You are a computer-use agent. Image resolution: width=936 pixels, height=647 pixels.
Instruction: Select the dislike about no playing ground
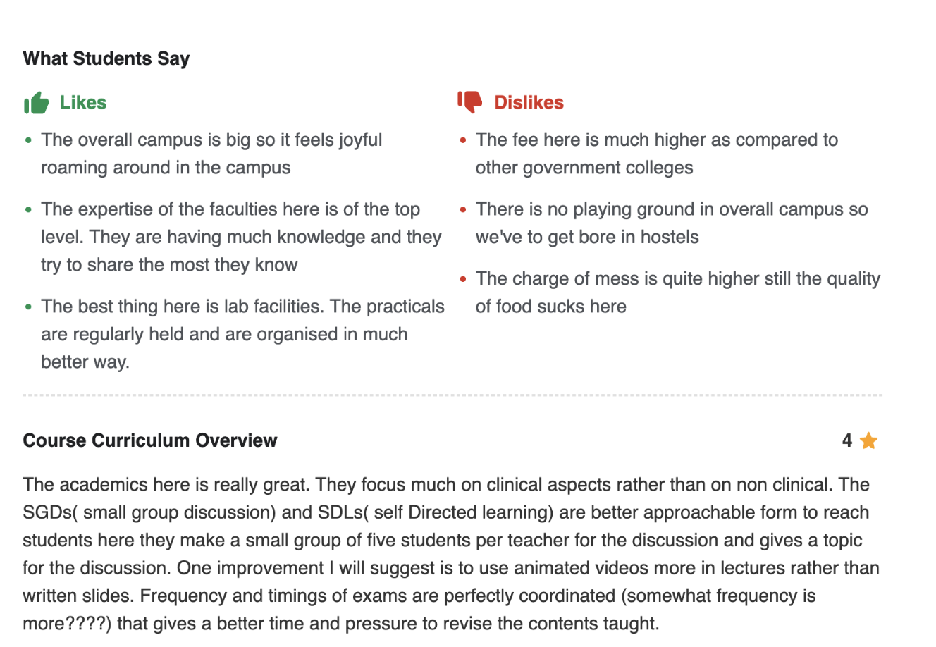point(671,223)
